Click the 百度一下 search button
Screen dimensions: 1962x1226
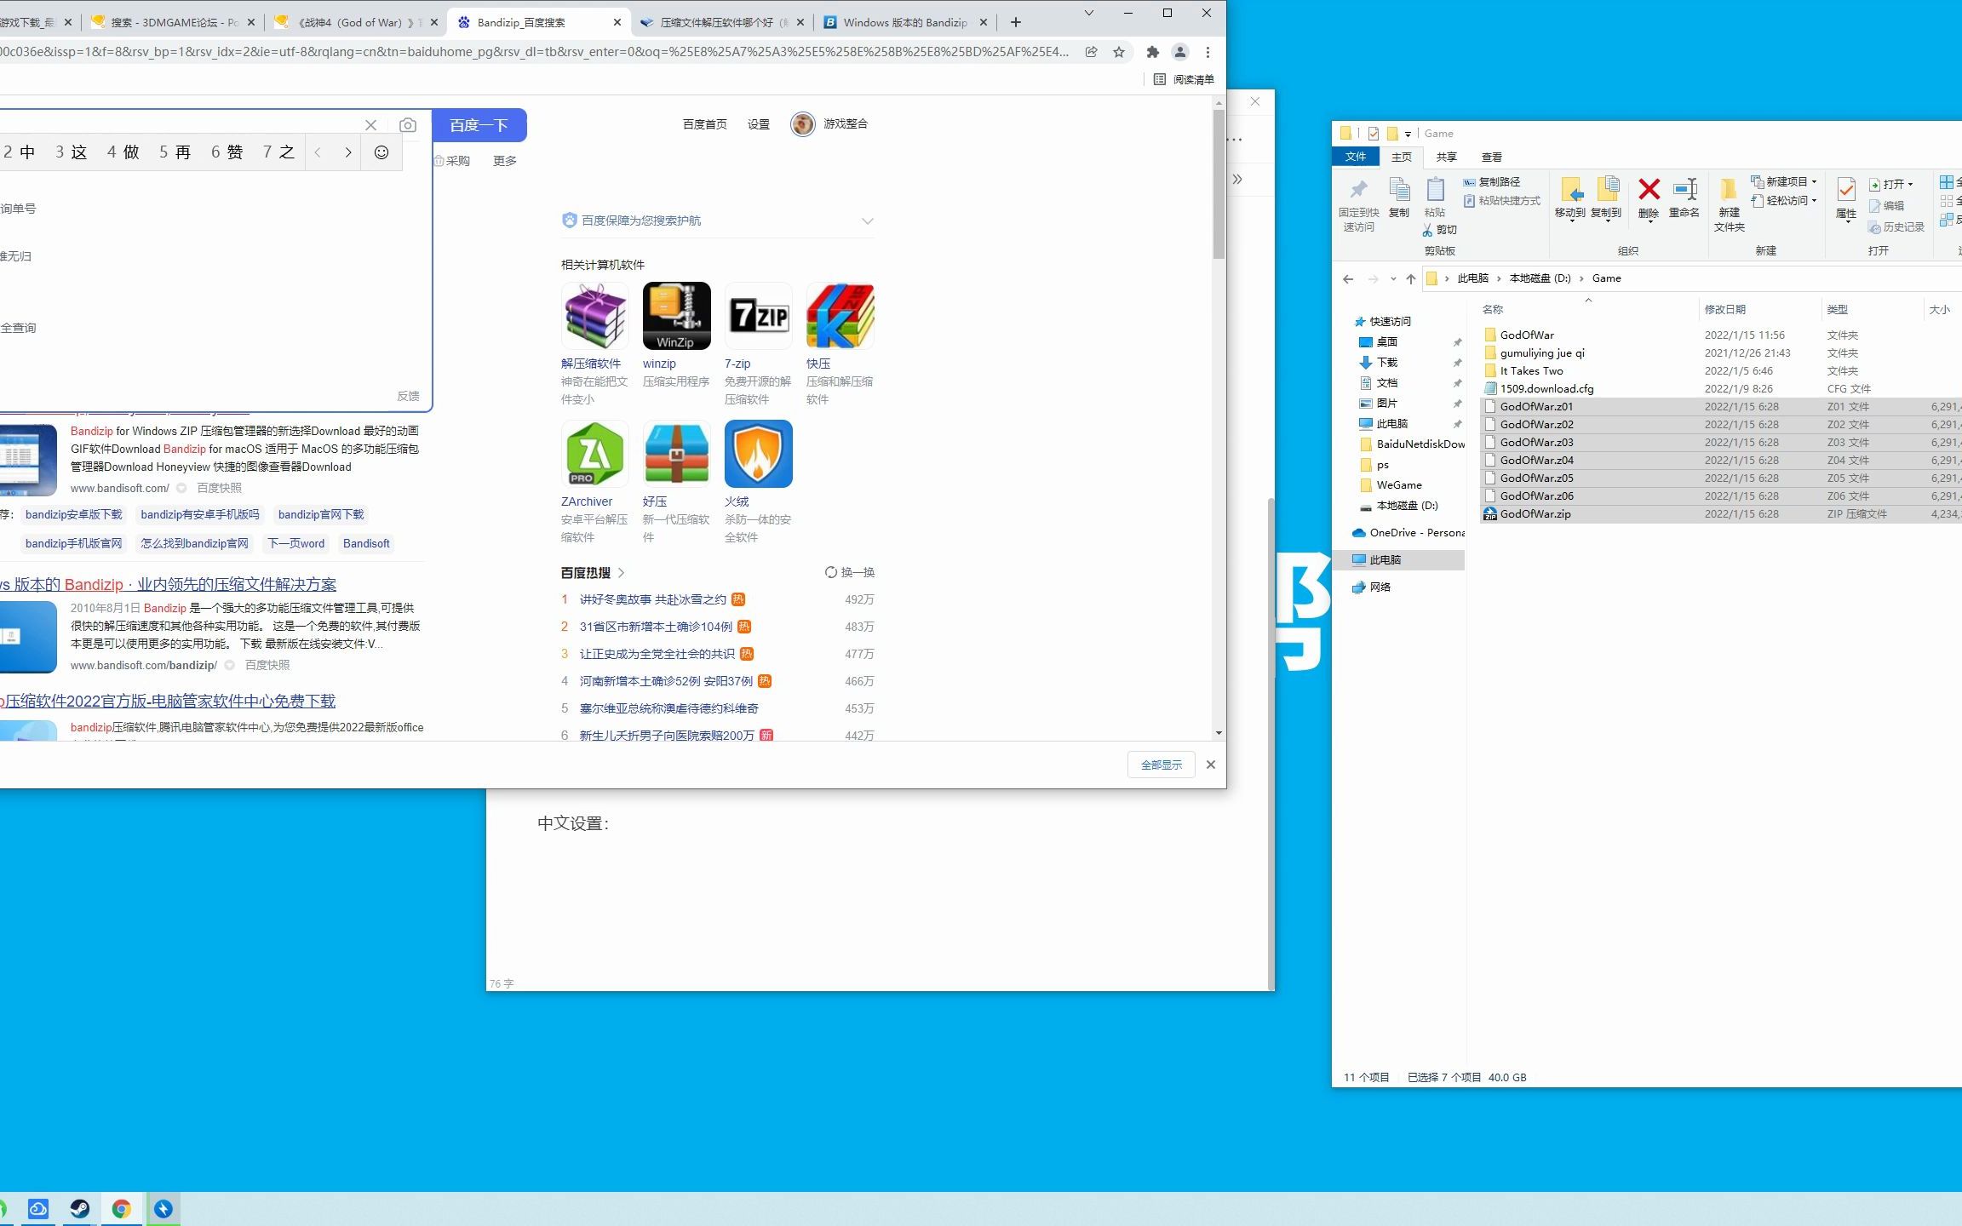click(x=479, y=125)
